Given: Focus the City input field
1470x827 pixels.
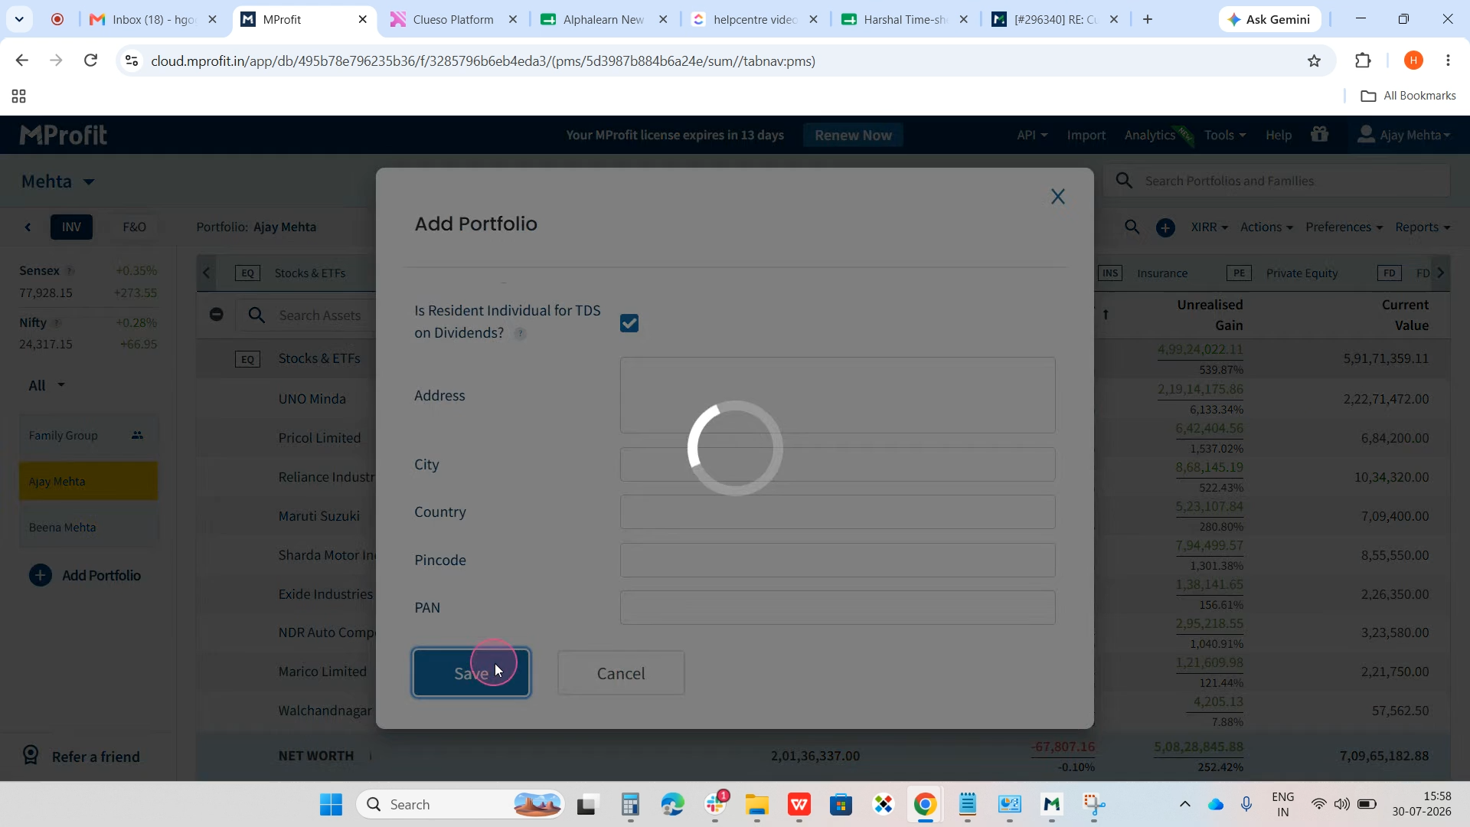Looking at the screenshot, I should [x=838, y=465].
